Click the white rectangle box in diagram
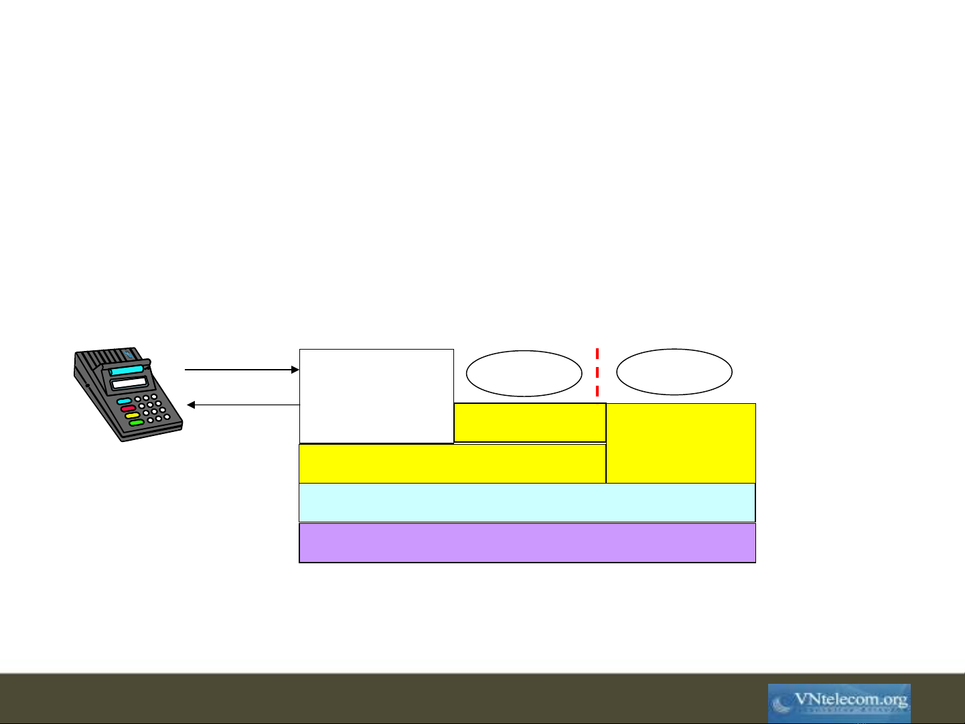Viewport: 965px width, 724px height. pos(376,395)
